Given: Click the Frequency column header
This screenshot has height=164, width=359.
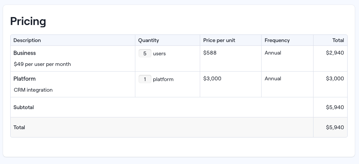Looking at the screenshot, I should 277,40.
